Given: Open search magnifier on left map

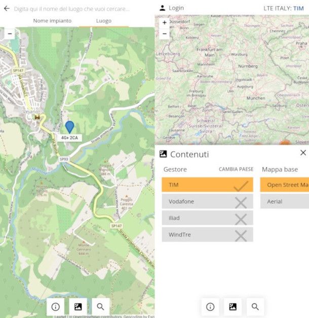Looking at the screenshot, I should click(x=100, y=307).
